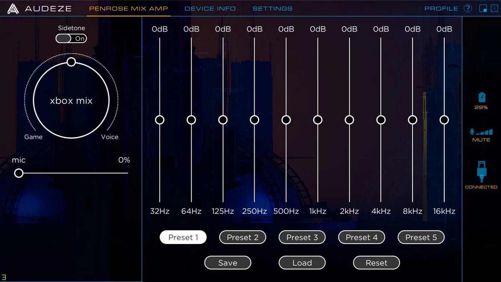The height and width of the screenshot is (282, 501).
Task: Click the 32Hz EQ slider handle
Action: tap(159, 120)
